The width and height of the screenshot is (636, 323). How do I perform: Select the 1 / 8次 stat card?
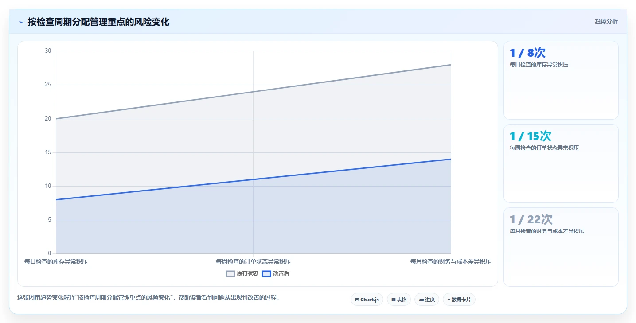(x=561, y=80)
